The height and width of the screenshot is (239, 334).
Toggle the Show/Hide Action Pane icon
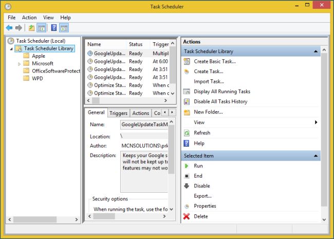(x=64, y=28)
